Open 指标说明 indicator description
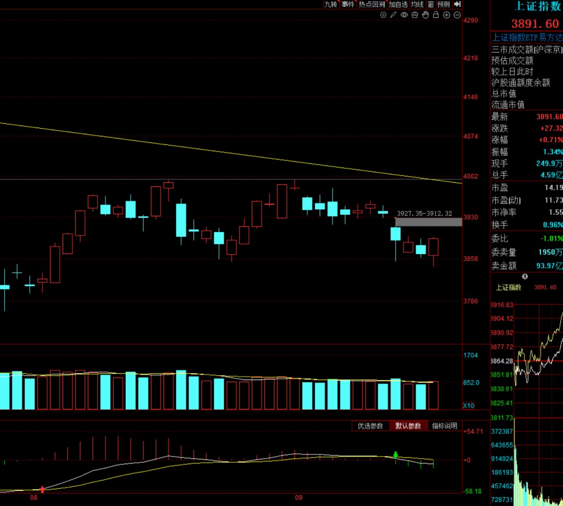The image size is (563, 506). click(445, 426)
